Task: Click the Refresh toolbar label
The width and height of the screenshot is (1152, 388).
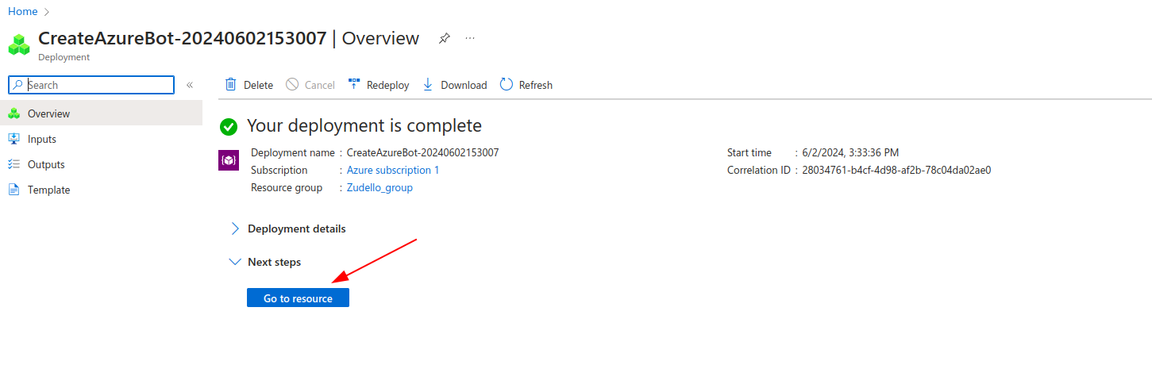Action: click(536, 85)
